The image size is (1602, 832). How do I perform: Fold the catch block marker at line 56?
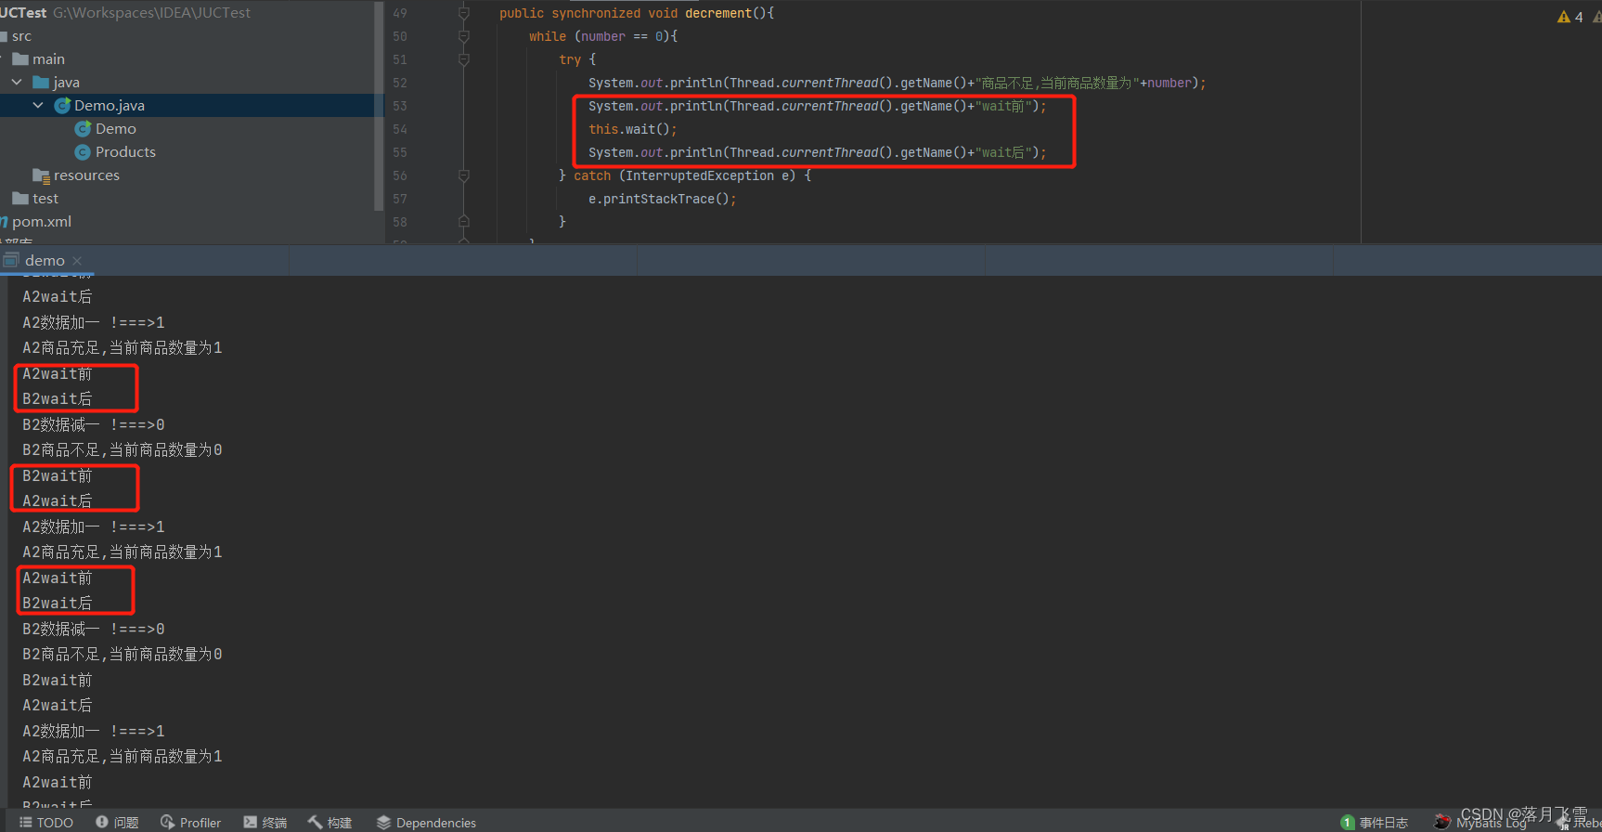(464, 175)
